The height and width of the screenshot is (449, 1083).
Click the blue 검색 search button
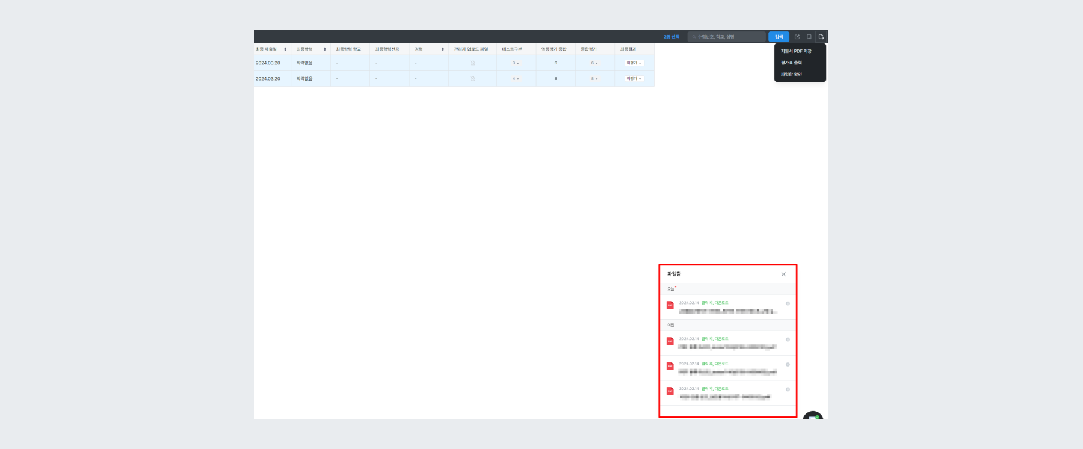coord(779,37)
